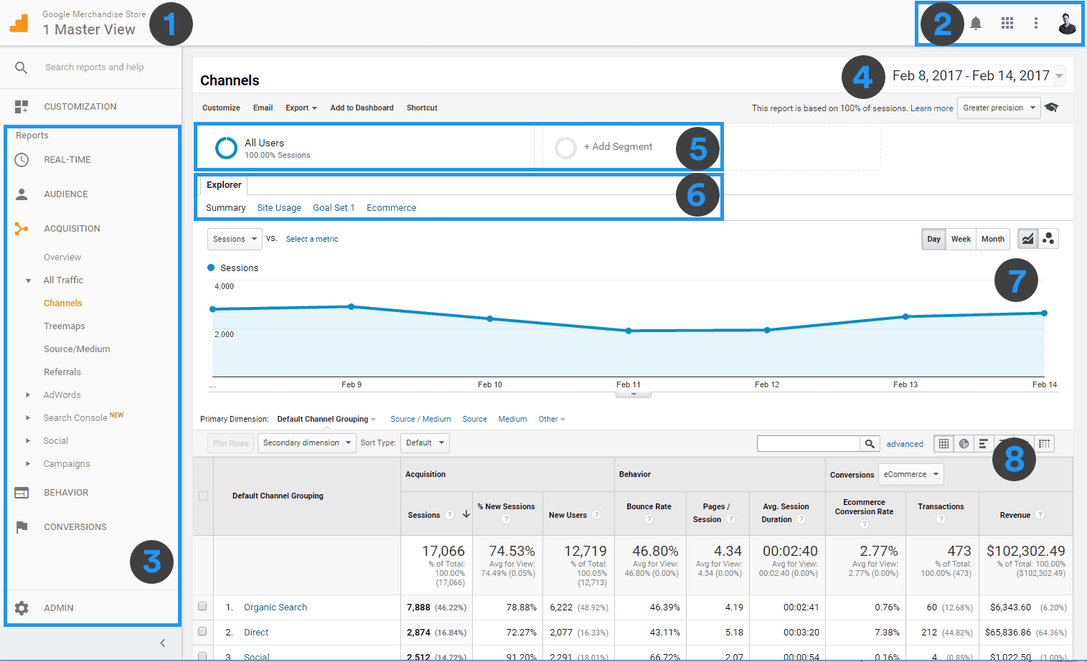Click the Learn more link

pyautogui.click(x=931, y=108)
